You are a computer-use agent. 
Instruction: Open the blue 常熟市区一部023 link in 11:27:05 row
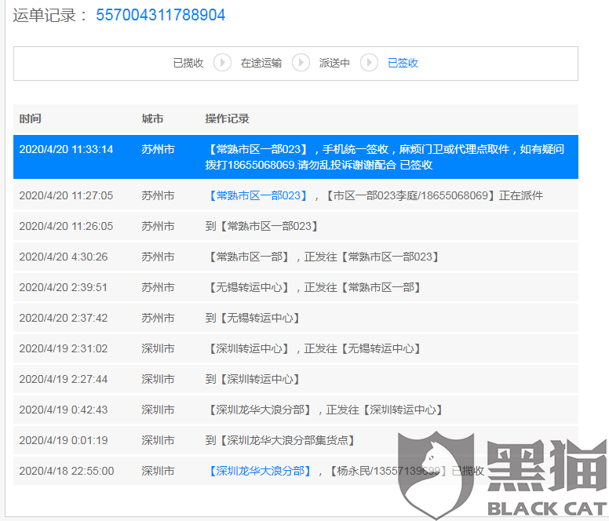258,195
